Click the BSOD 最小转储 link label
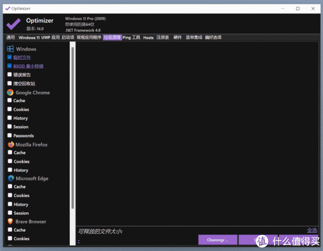This screenshot has width=323, height=251. [x=28, y=66]
